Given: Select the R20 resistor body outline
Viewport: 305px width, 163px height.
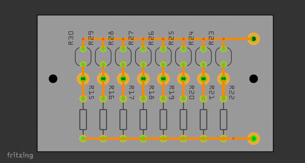Looking at the screenshot, I should (183, 120).
